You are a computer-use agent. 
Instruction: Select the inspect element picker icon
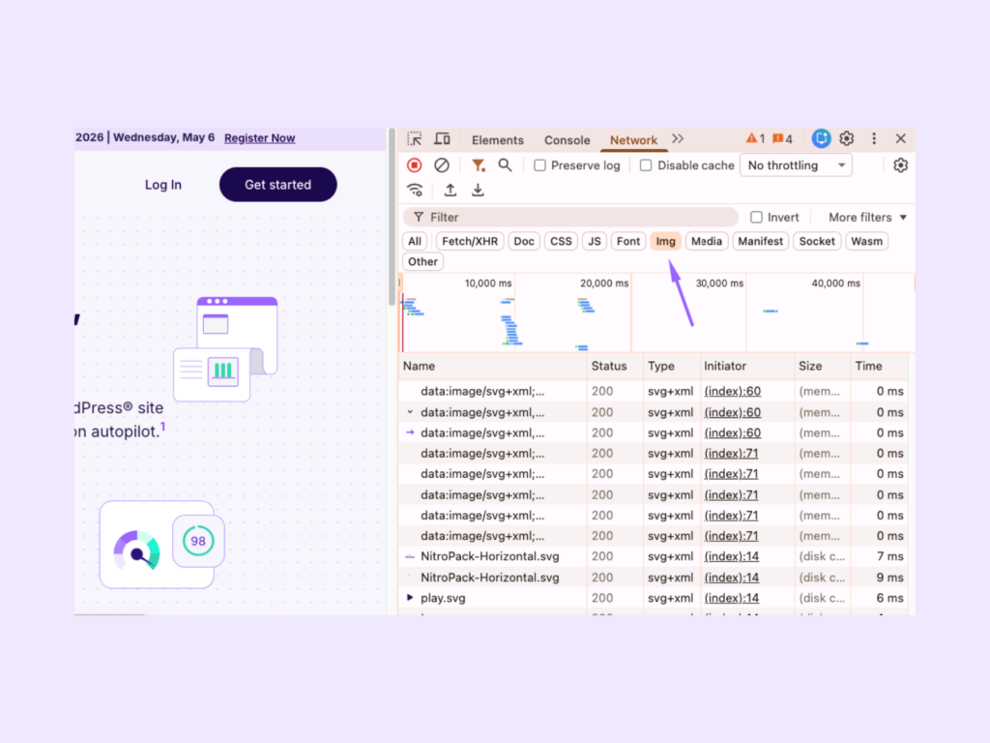click(414, 139)
